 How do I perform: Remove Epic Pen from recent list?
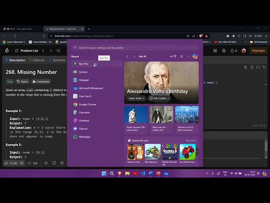coord(120,64)
